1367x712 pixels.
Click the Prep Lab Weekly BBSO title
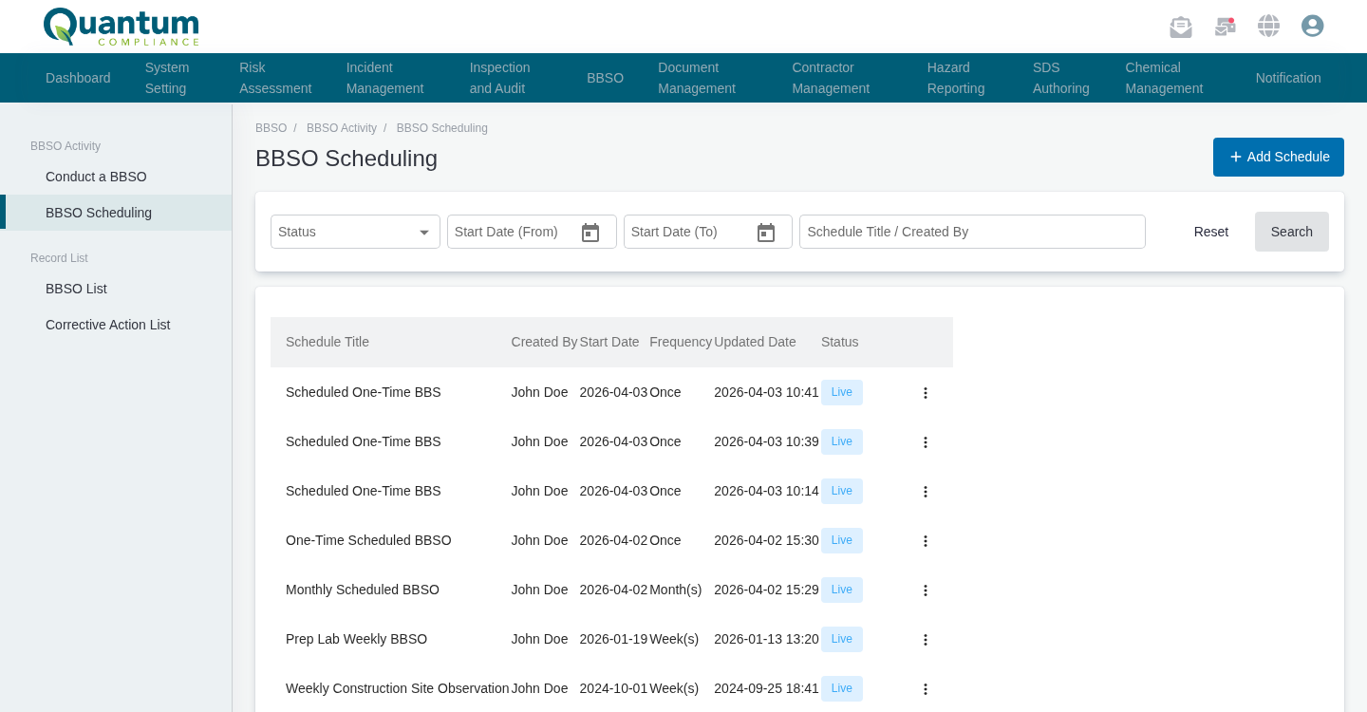pyautogui.click(x=356, y=639)
